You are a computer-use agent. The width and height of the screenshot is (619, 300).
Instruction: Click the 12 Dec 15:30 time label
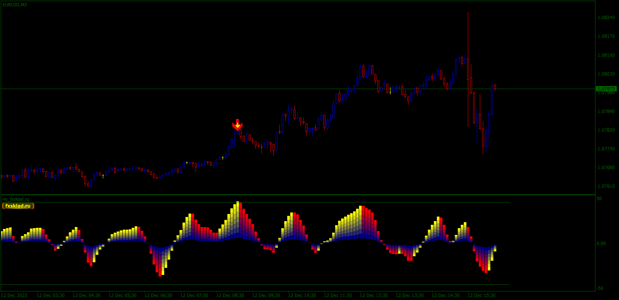(481, 296)
